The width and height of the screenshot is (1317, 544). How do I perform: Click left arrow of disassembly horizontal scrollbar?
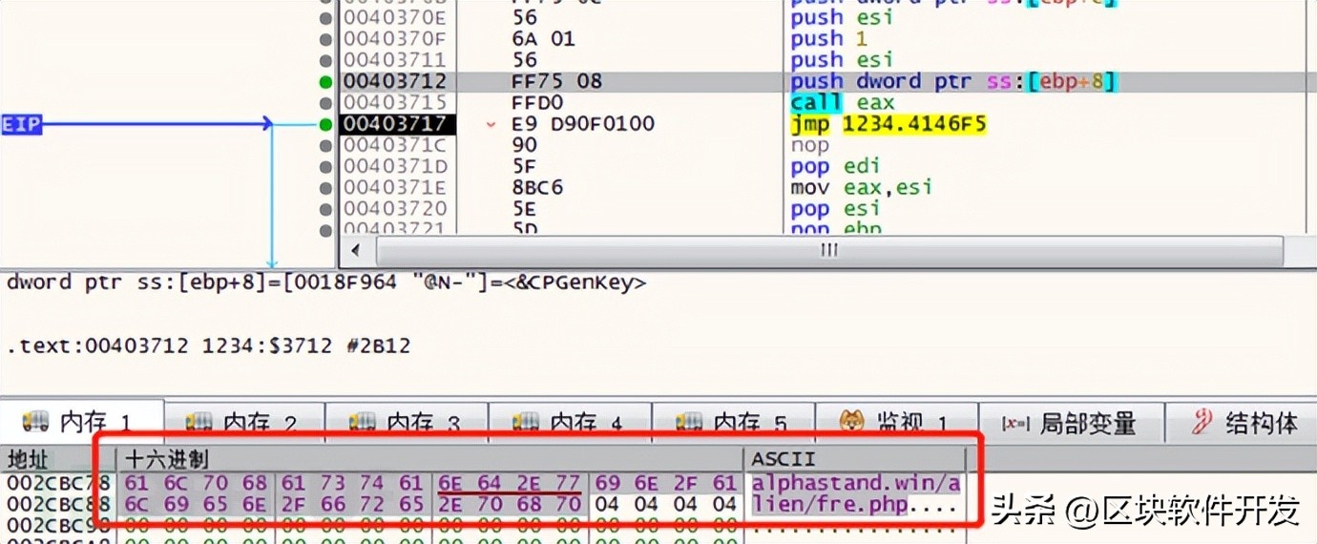coord(357,251)
